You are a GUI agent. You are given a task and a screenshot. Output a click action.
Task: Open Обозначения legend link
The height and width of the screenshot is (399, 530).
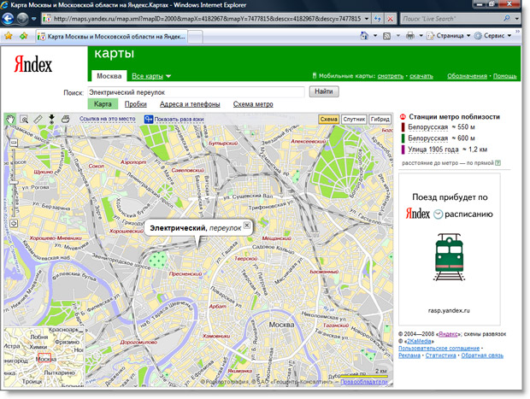coord(467,76)
